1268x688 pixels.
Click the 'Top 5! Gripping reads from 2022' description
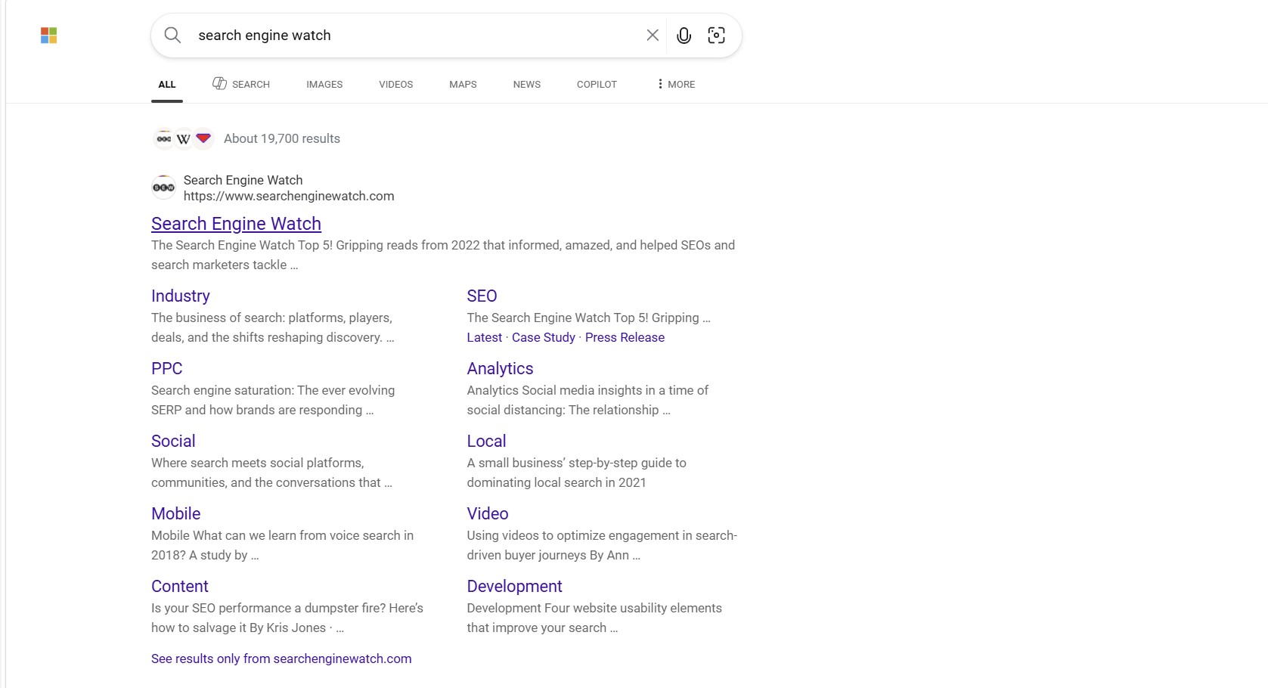[x=443, y=256]
